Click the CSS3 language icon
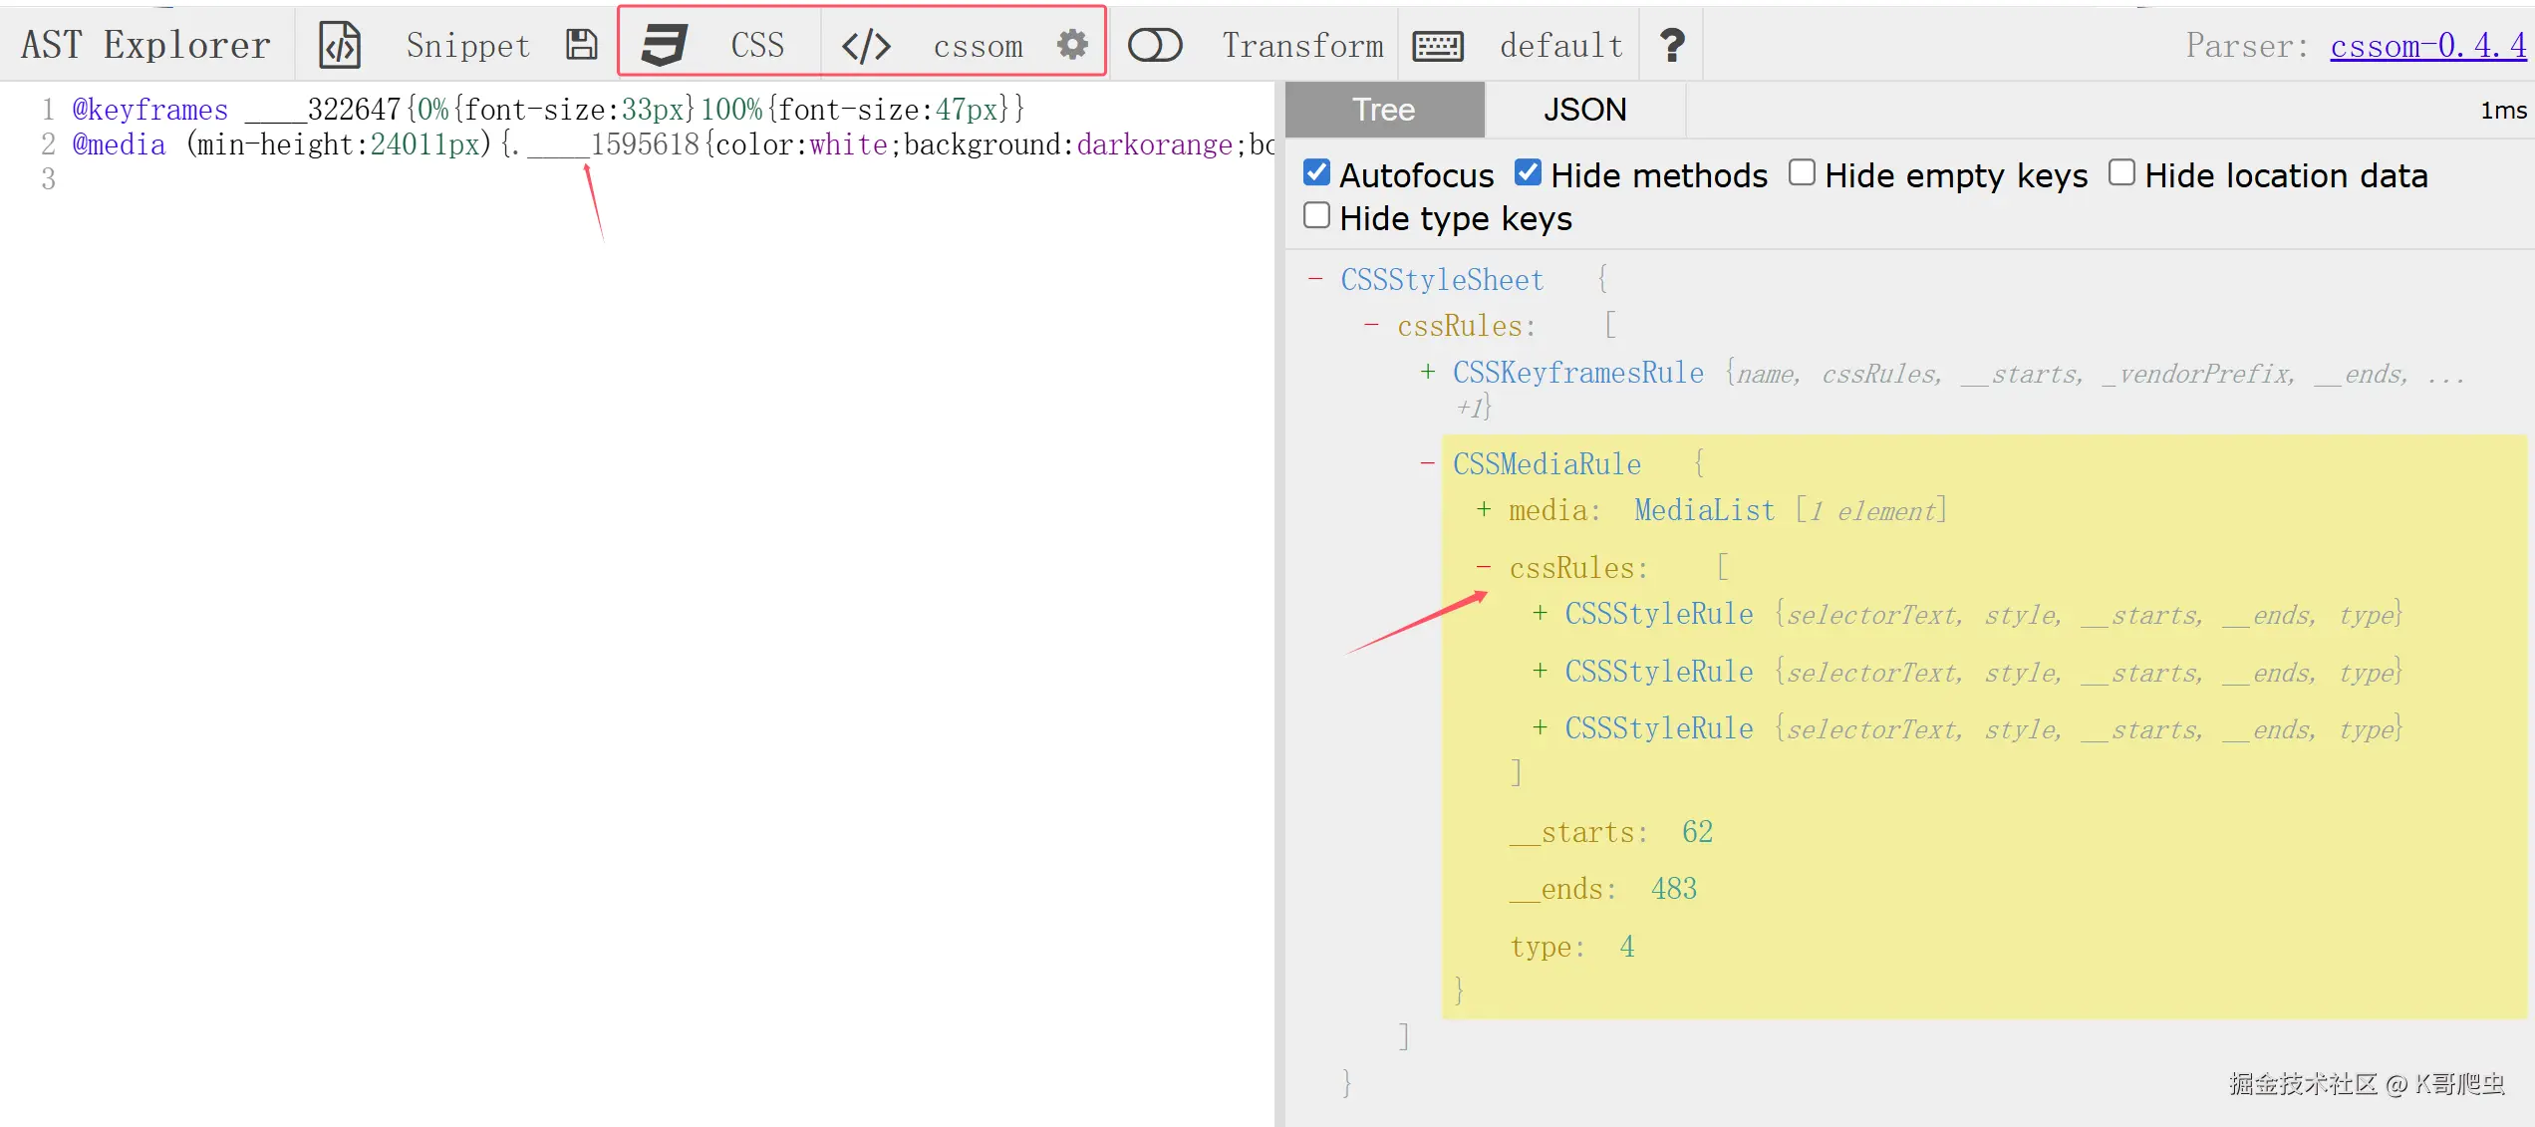2535x1127 pixels. [664, 45]
